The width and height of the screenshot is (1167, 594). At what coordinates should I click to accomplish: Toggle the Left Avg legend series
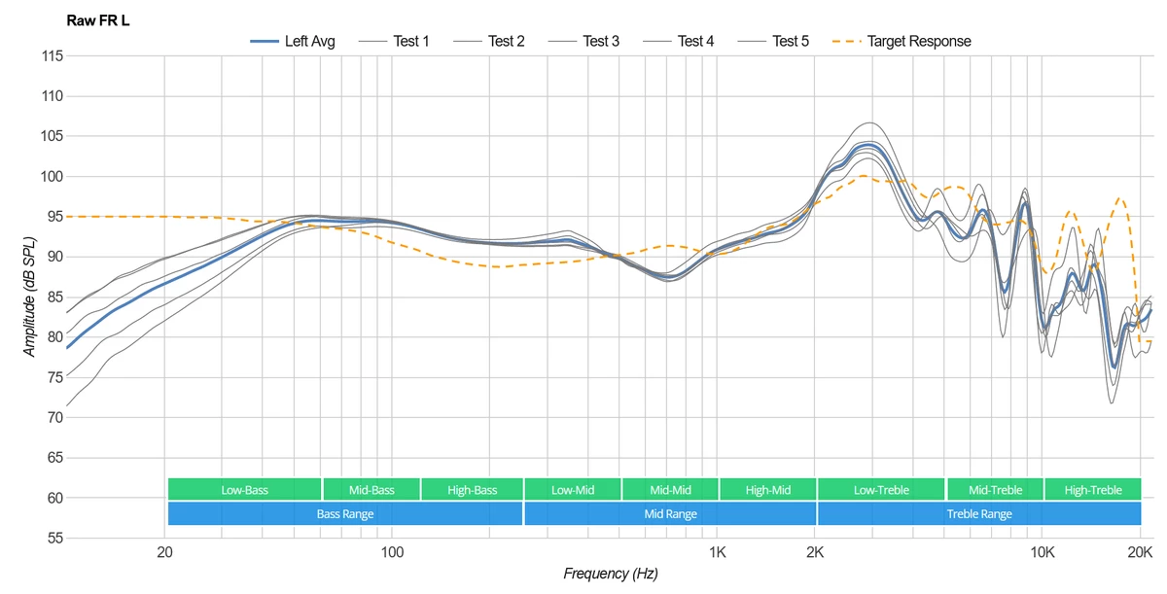tap(293, 41)
